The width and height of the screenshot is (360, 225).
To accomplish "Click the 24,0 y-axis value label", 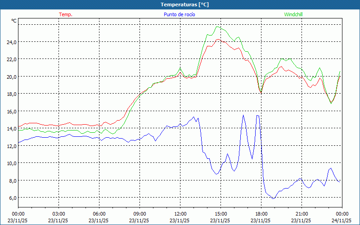I will [11, 42].
